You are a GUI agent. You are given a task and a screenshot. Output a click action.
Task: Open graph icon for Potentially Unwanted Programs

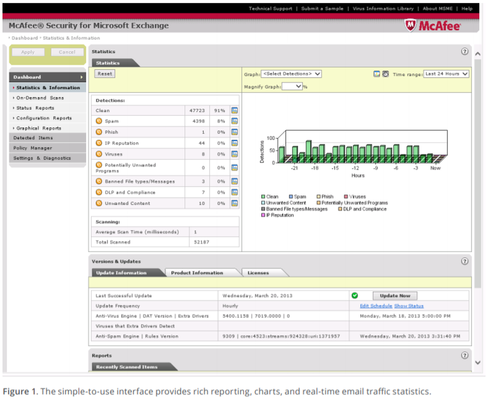point(234,168)
